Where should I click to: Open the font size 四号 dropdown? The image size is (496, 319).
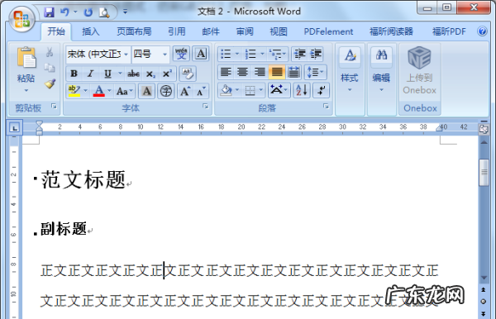pos(165,55)
